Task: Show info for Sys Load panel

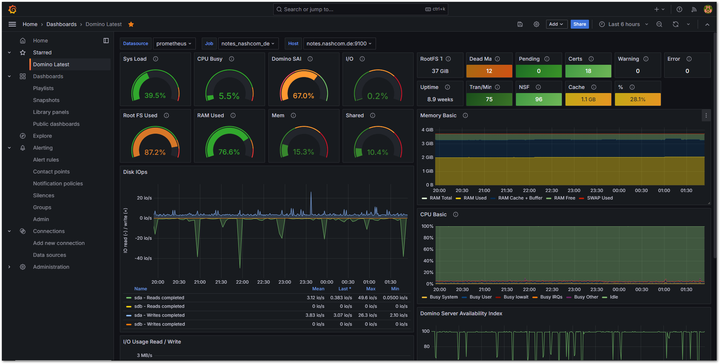Action: click(x=156, y=59)
